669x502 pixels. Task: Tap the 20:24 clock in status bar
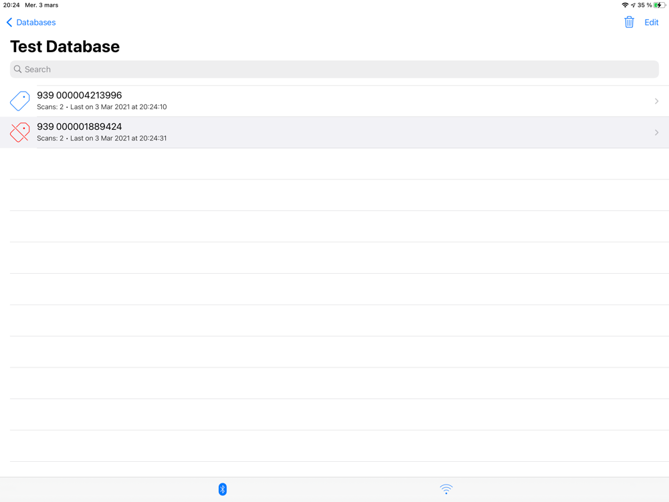[x=11, y=5]
